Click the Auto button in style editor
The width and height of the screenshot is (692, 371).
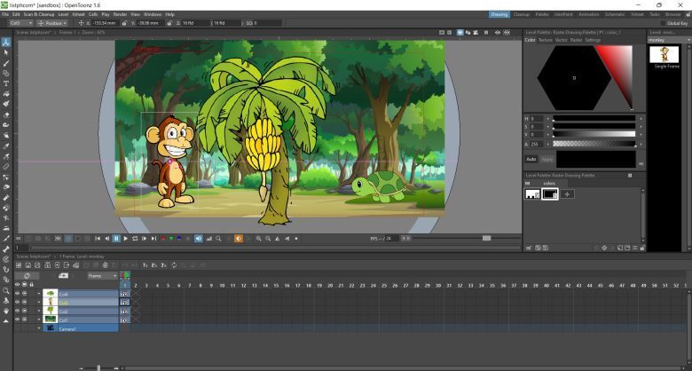point(531,159)
